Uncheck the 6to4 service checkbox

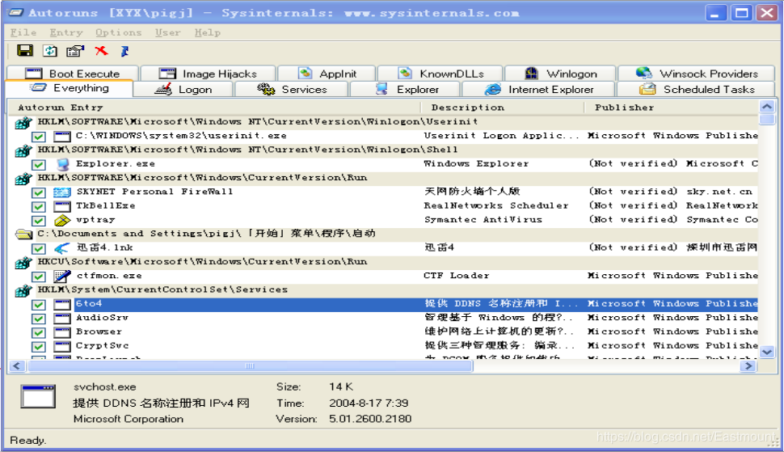pos(39,305)
